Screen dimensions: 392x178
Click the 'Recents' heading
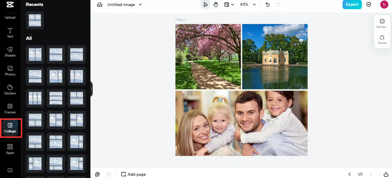click(x=34, y=5)
